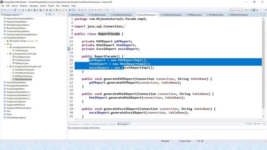Click the editor horizontal scrollbar
This screenshot has height=150, width=267.
pyautogui.click(x=168, y=120)
